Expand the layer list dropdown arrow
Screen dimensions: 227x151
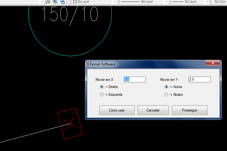[x=42, y=2]
